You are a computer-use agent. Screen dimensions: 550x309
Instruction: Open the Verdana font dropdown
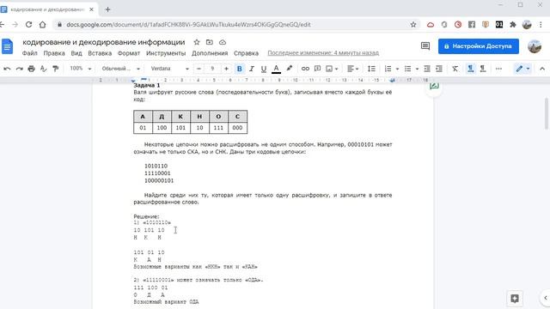(x=170, y=69)
